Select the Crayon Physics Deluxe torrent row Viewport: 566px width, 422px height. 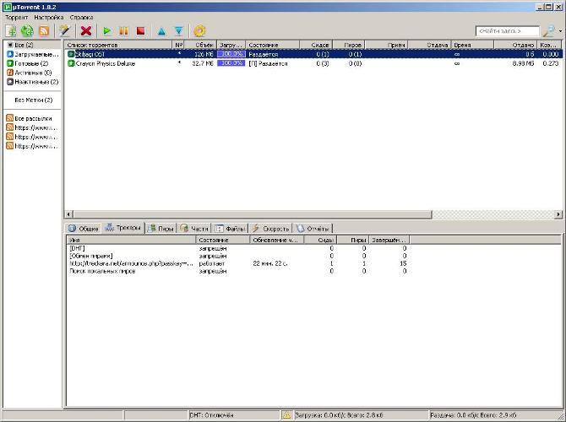pos(313,63)
